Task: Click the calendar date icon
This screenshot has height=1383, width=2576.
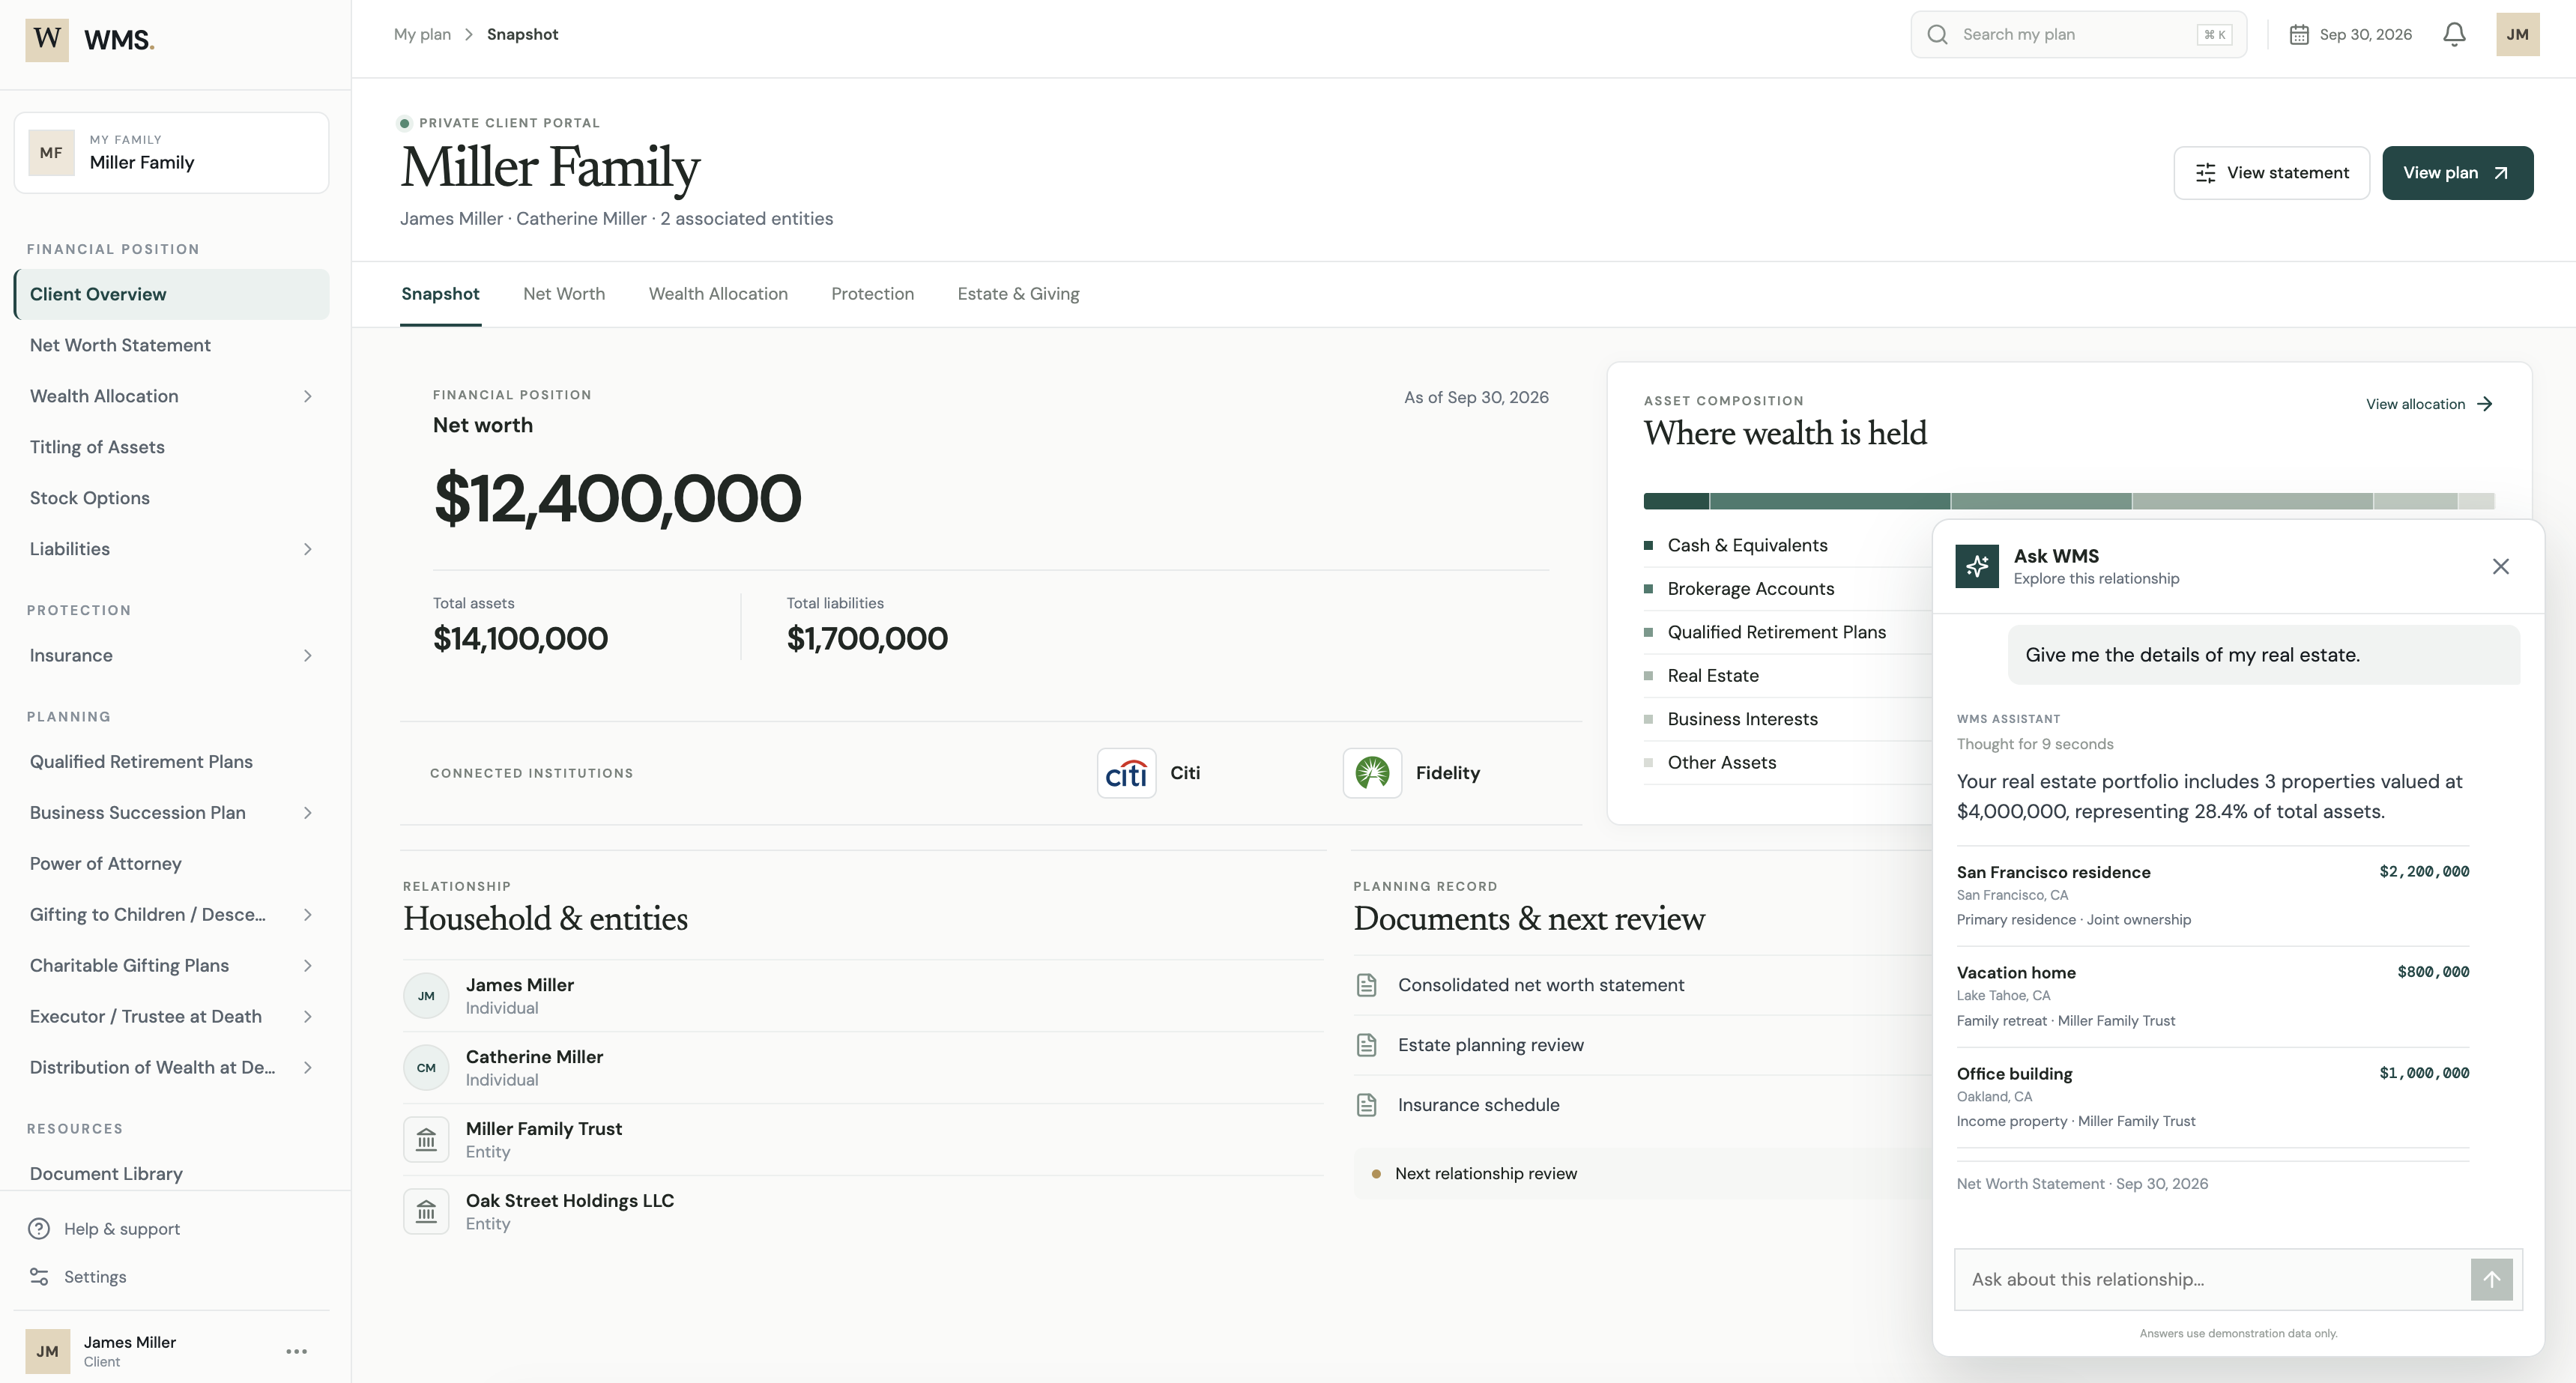Action: pyautogui.click(x=2299, y=34)
